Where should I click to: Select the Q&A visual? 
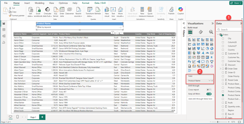pyautogui.click(x=203, y=62)
